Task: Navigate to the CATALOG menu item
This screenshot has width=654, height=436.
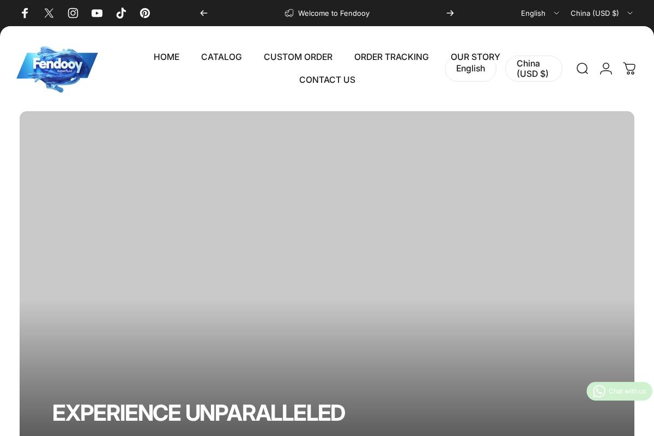Action: point(221,57)
